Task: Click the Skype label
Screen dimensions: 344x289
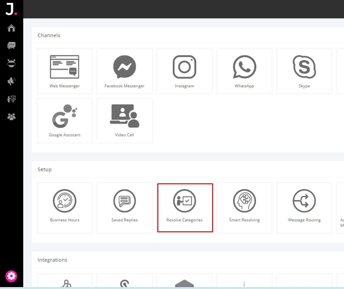Action: pyautogui.click(x=304, y=86)
